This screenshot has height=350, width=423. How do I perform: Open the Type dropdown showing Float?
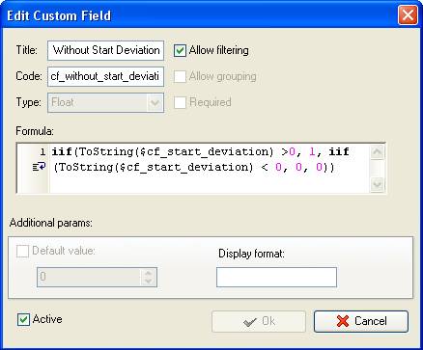(x=105, y=103)
